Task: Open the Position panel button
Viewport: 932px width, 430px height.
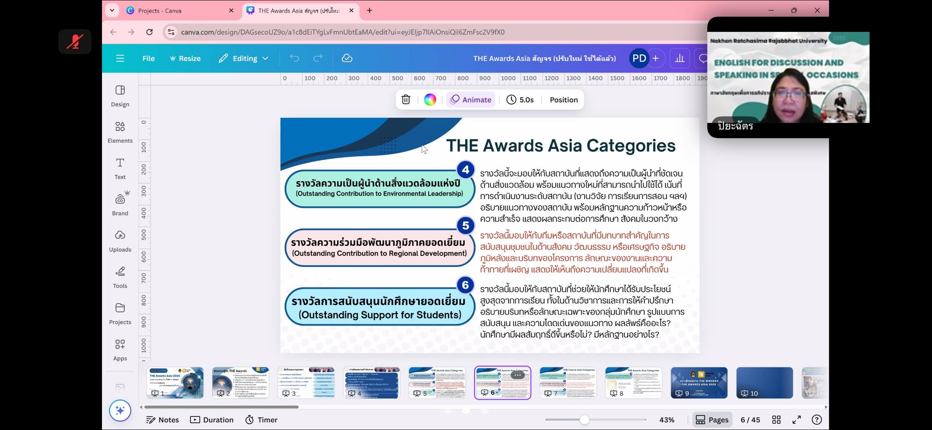Action: tap(563, 100)
